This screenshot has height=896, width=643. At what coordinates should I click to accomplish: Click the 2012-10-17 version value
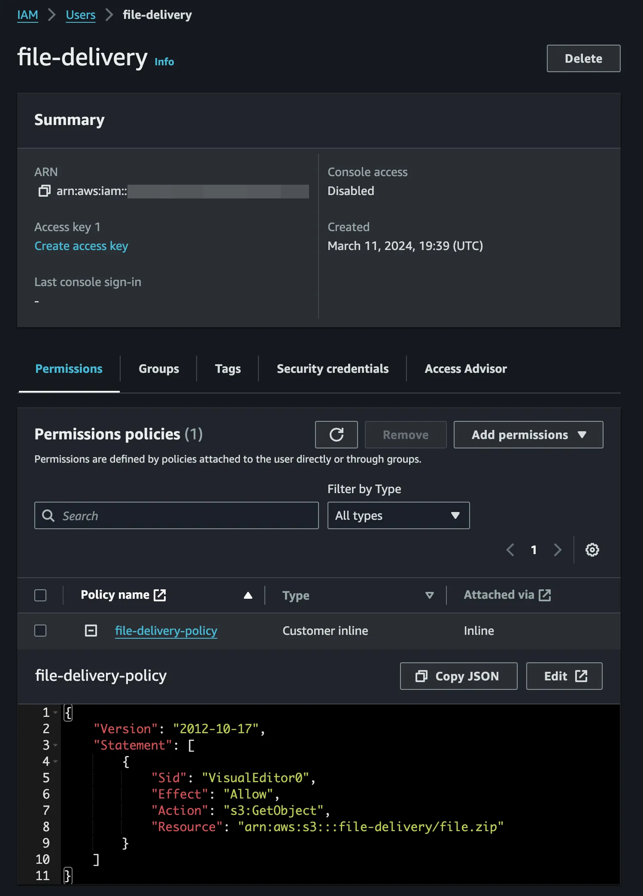coord(215,729)
